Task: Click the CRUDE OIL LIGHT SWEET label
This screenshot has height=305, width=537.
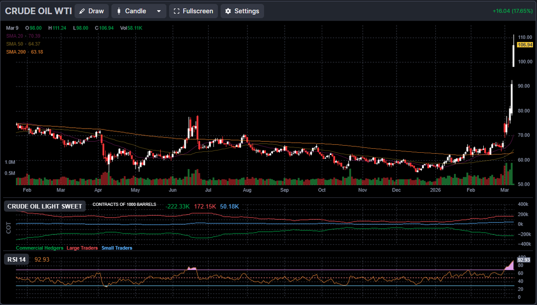Action: [46, 206]
